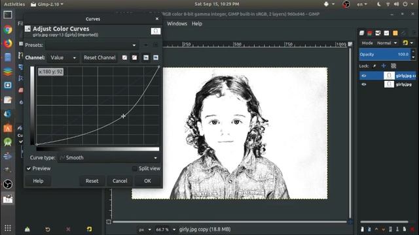Select the logarithmic histogram icon in Curves
This screenshot has height=235, width=419.
(156, 57)
